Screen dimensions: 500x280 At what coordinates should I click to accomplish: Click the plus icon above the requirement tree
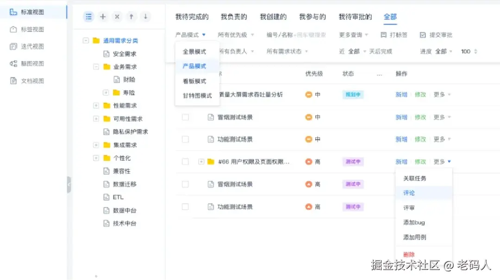coord(103,16)
